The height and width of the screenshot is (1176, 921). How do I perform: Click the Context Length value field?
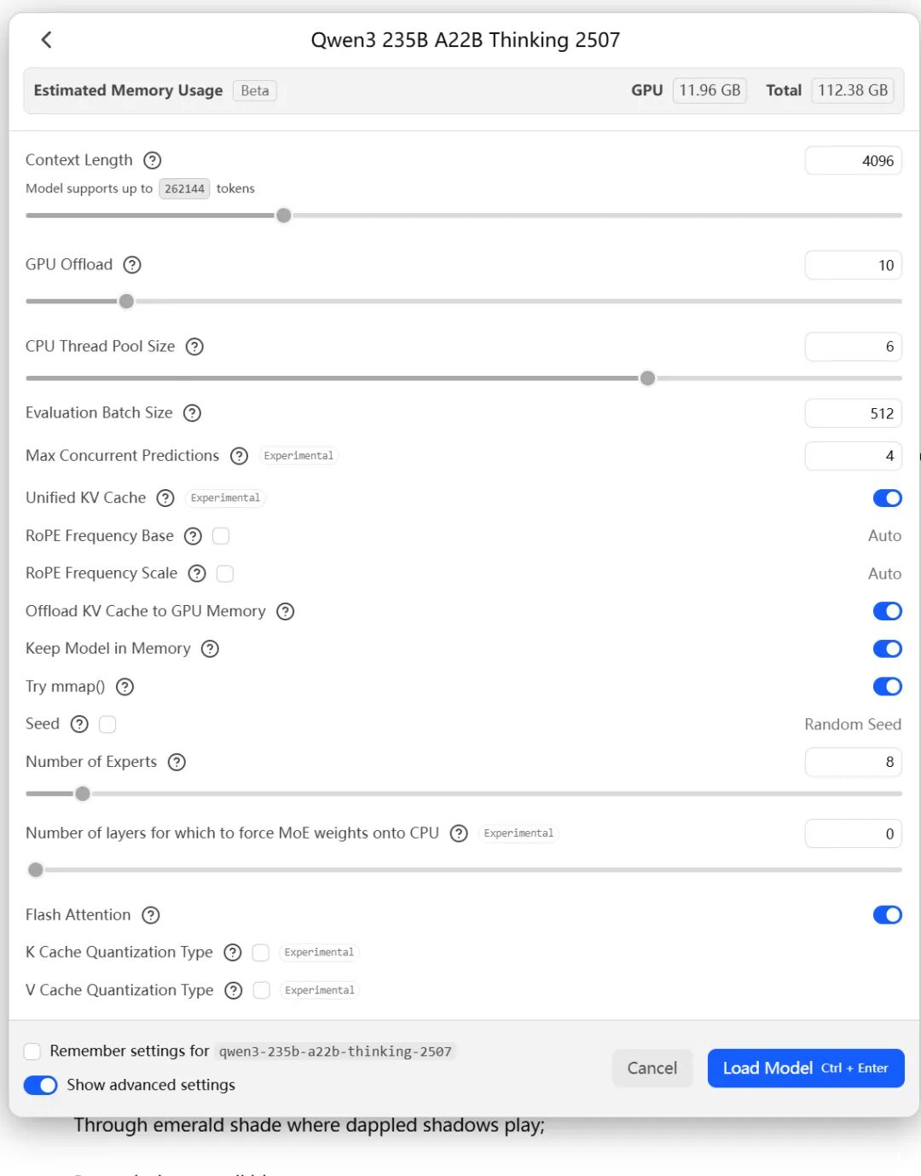(x=853, y=161)
